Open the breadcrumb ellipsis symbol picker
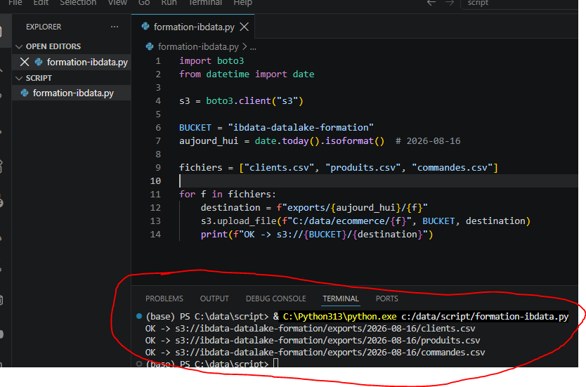Viewport: 586px width, 387px height. 253,47
